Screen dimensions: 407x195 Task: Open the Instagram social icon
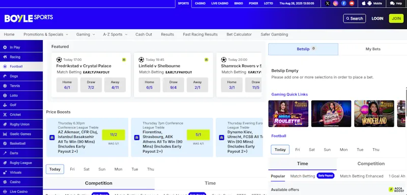[336, 4]
